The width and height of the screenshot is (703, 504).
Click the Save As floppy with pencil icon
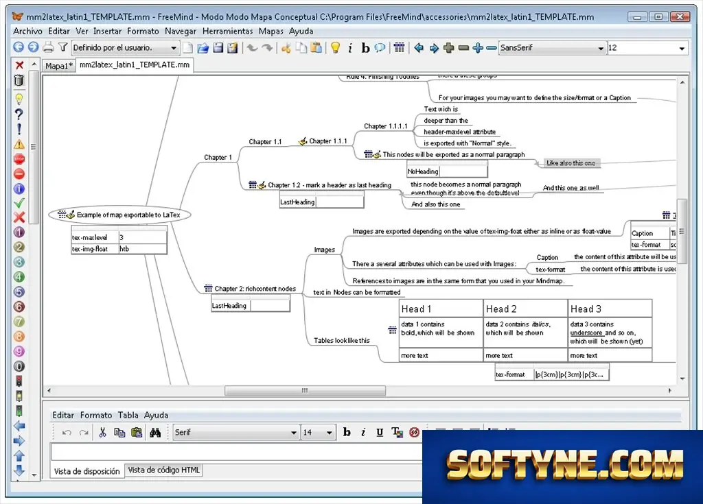[x=232, y=47]
